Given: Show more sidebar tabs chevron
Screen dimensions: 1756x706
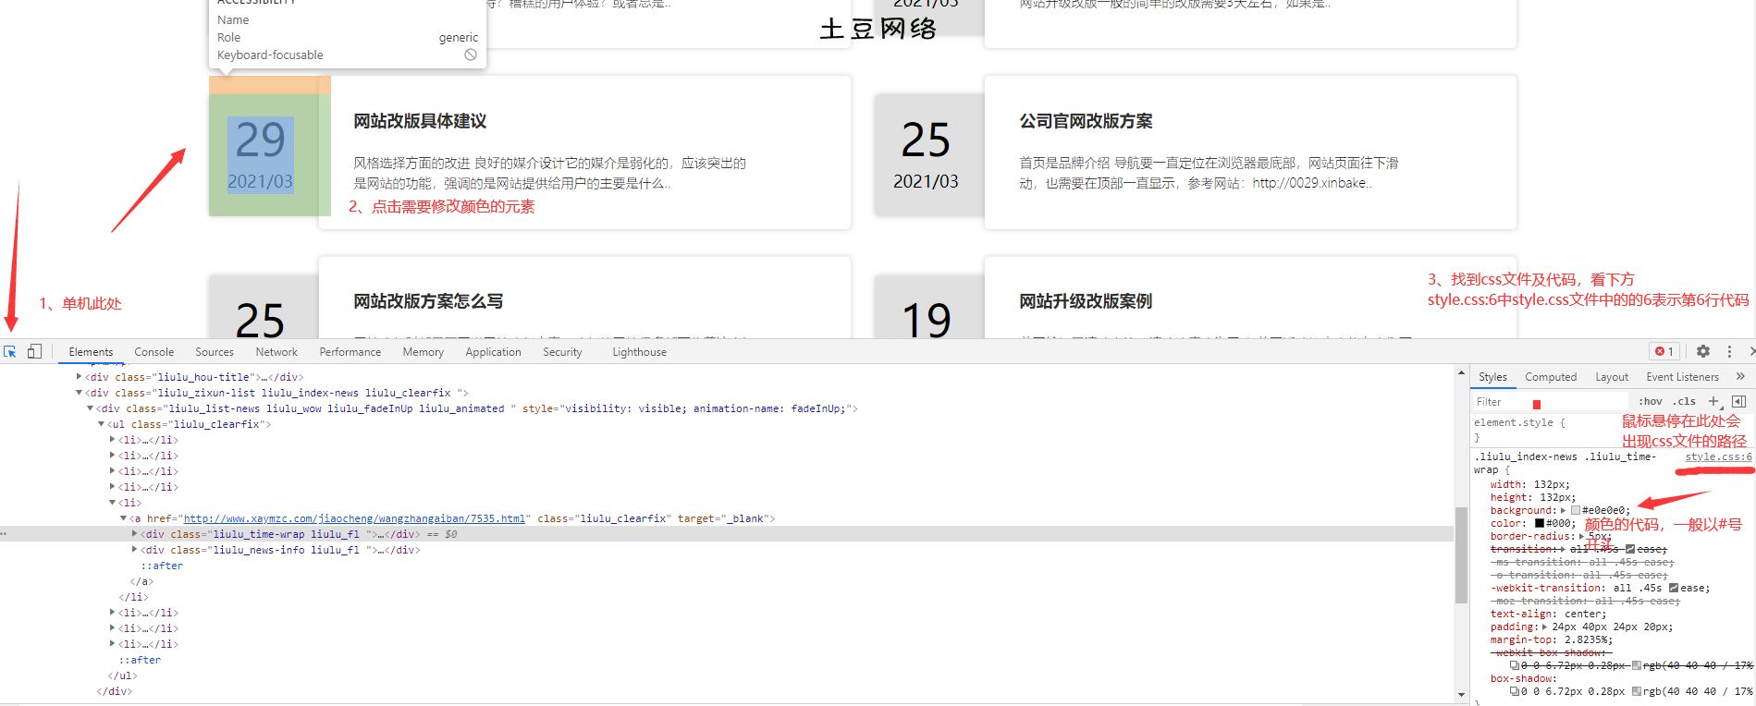Looking at the screenshot, I should (1740, 377).
